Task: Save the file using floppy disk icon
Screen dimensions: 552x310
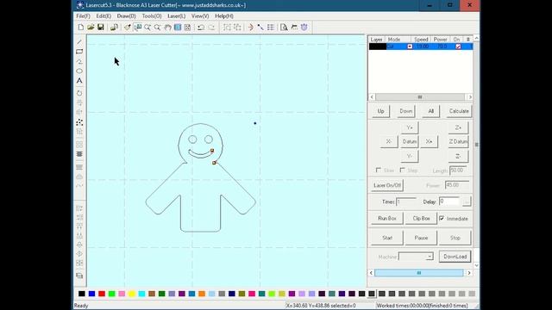Action: click(x=101, y=28)
